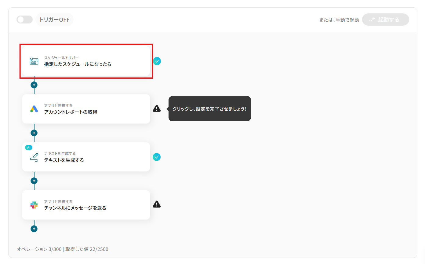
Task: Click the スケジュールトリガー subtitle text
Action: coord(61,58)
